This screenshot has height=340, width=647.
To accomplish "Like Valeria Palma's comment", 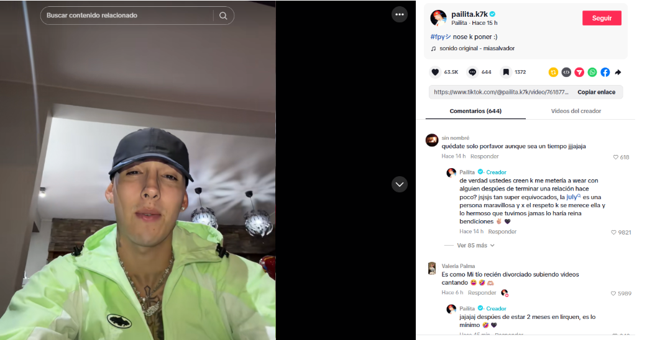I will [613, 293].
